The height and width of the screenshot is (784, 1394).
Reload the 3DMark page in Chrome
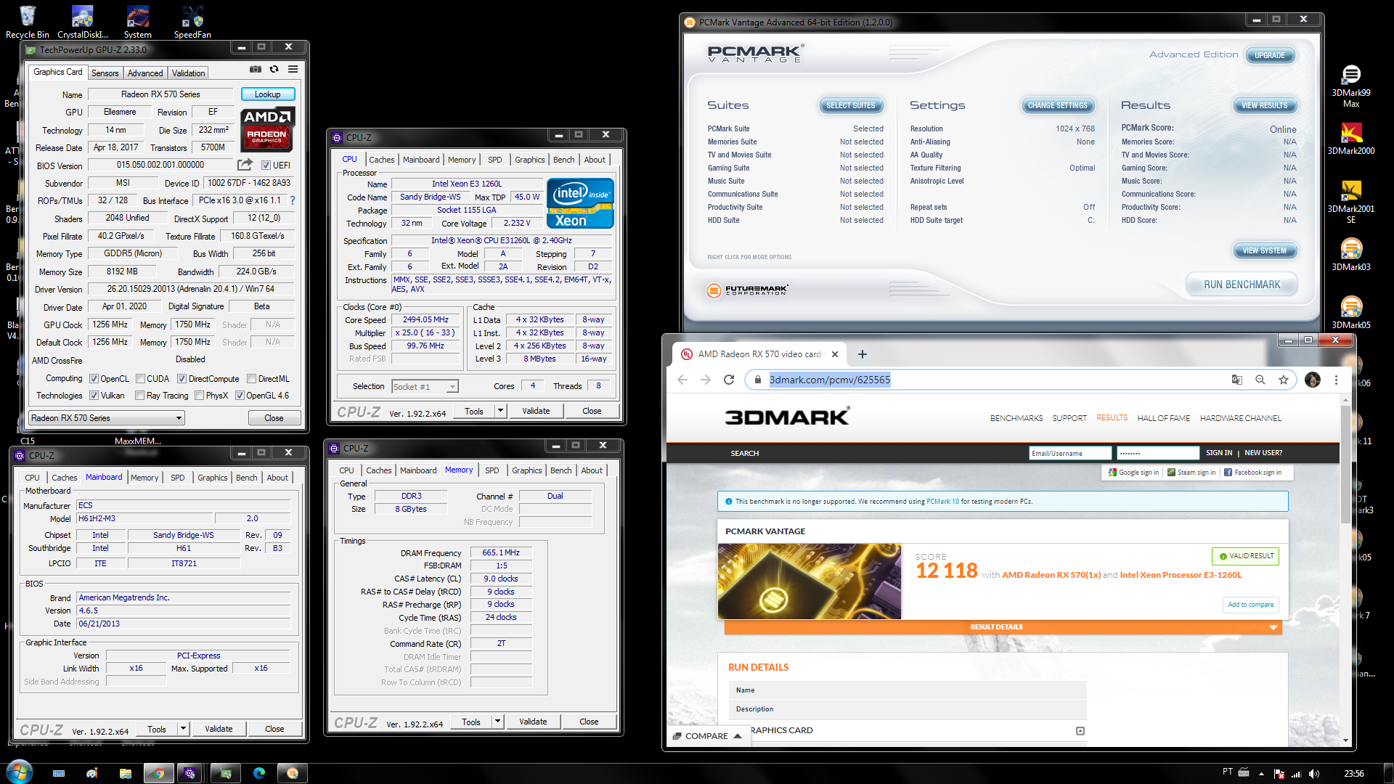point(729,380)
